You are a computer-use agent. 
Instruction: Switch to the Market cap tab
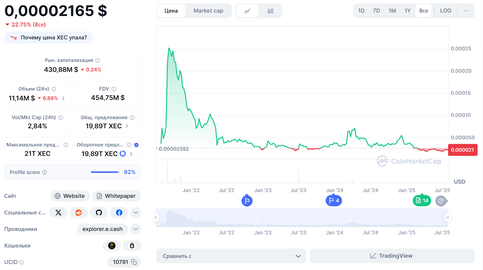pyautogui.click(x=208, y=11)
